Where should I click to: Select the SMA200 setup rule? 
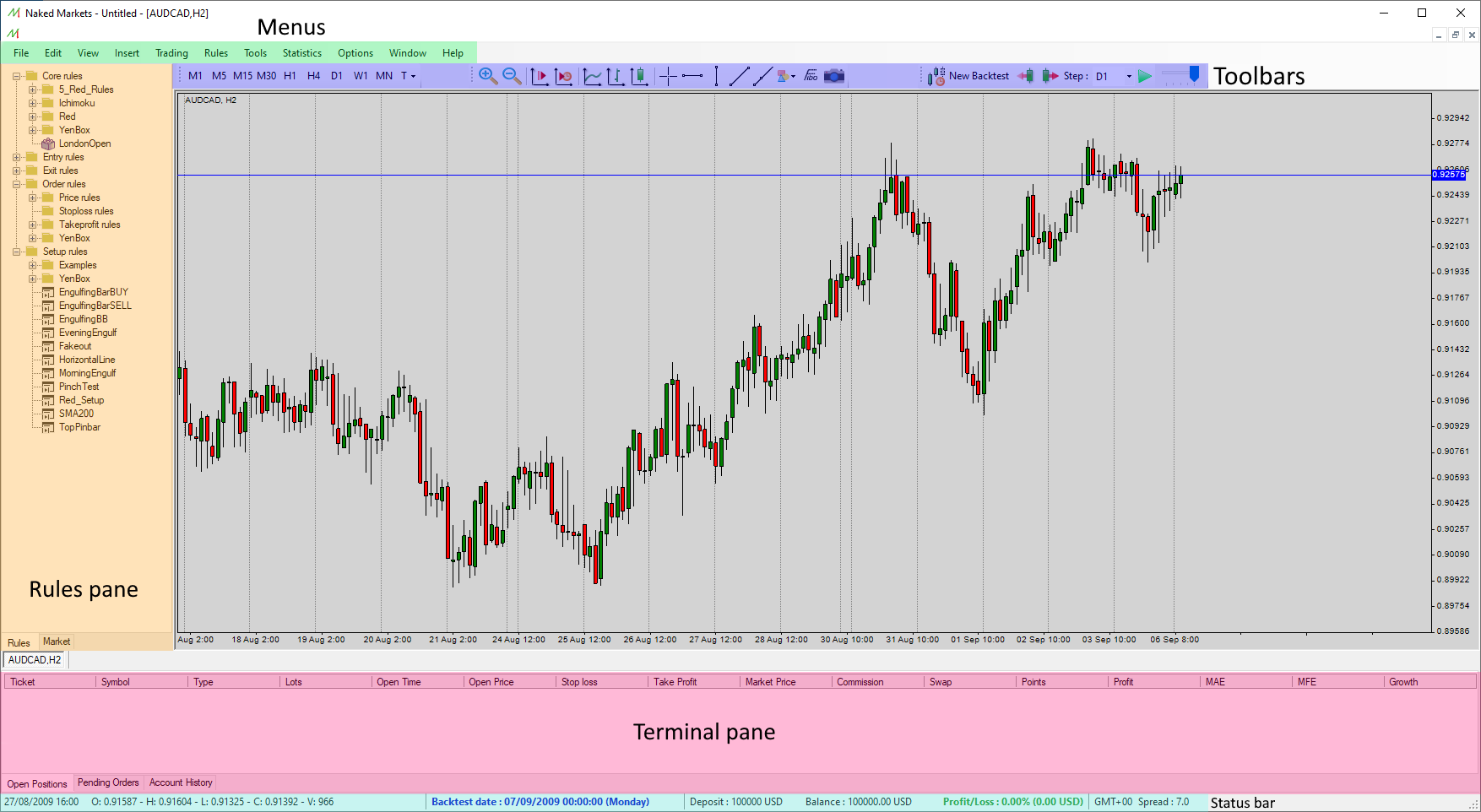(76, 414)
